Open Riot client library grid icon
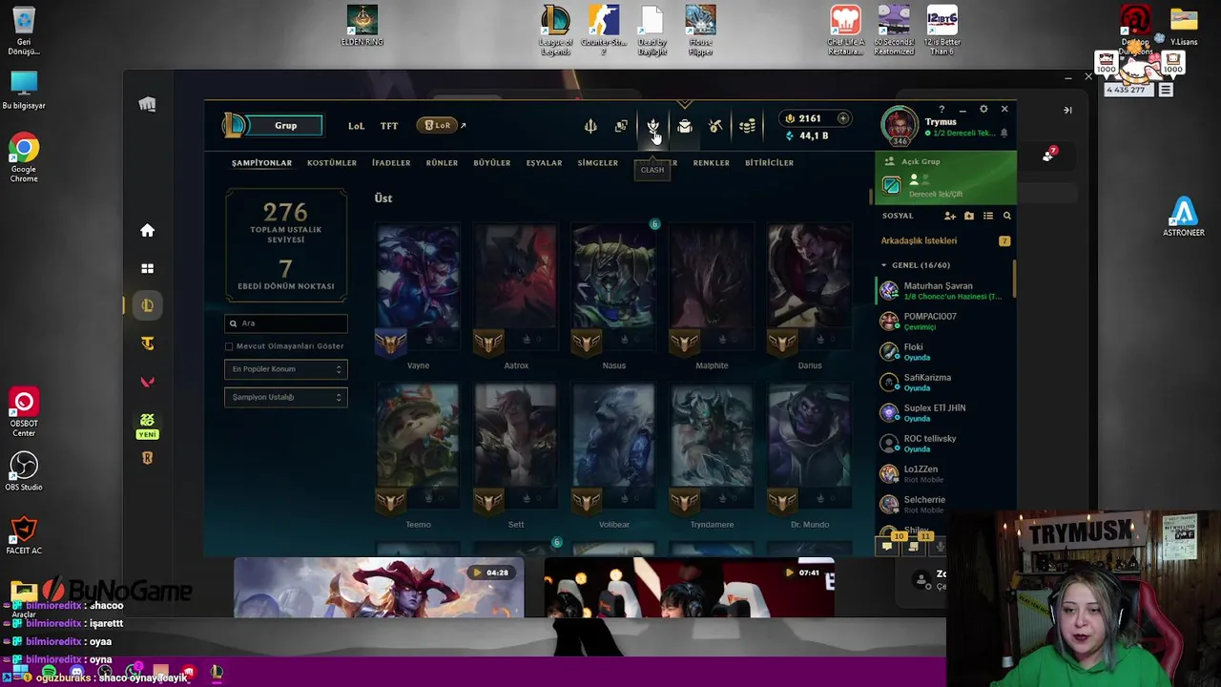 tap(147, 268)
